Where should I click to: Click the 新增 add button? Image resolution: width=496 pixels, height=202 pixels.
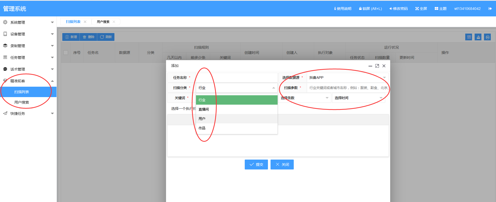71,37
